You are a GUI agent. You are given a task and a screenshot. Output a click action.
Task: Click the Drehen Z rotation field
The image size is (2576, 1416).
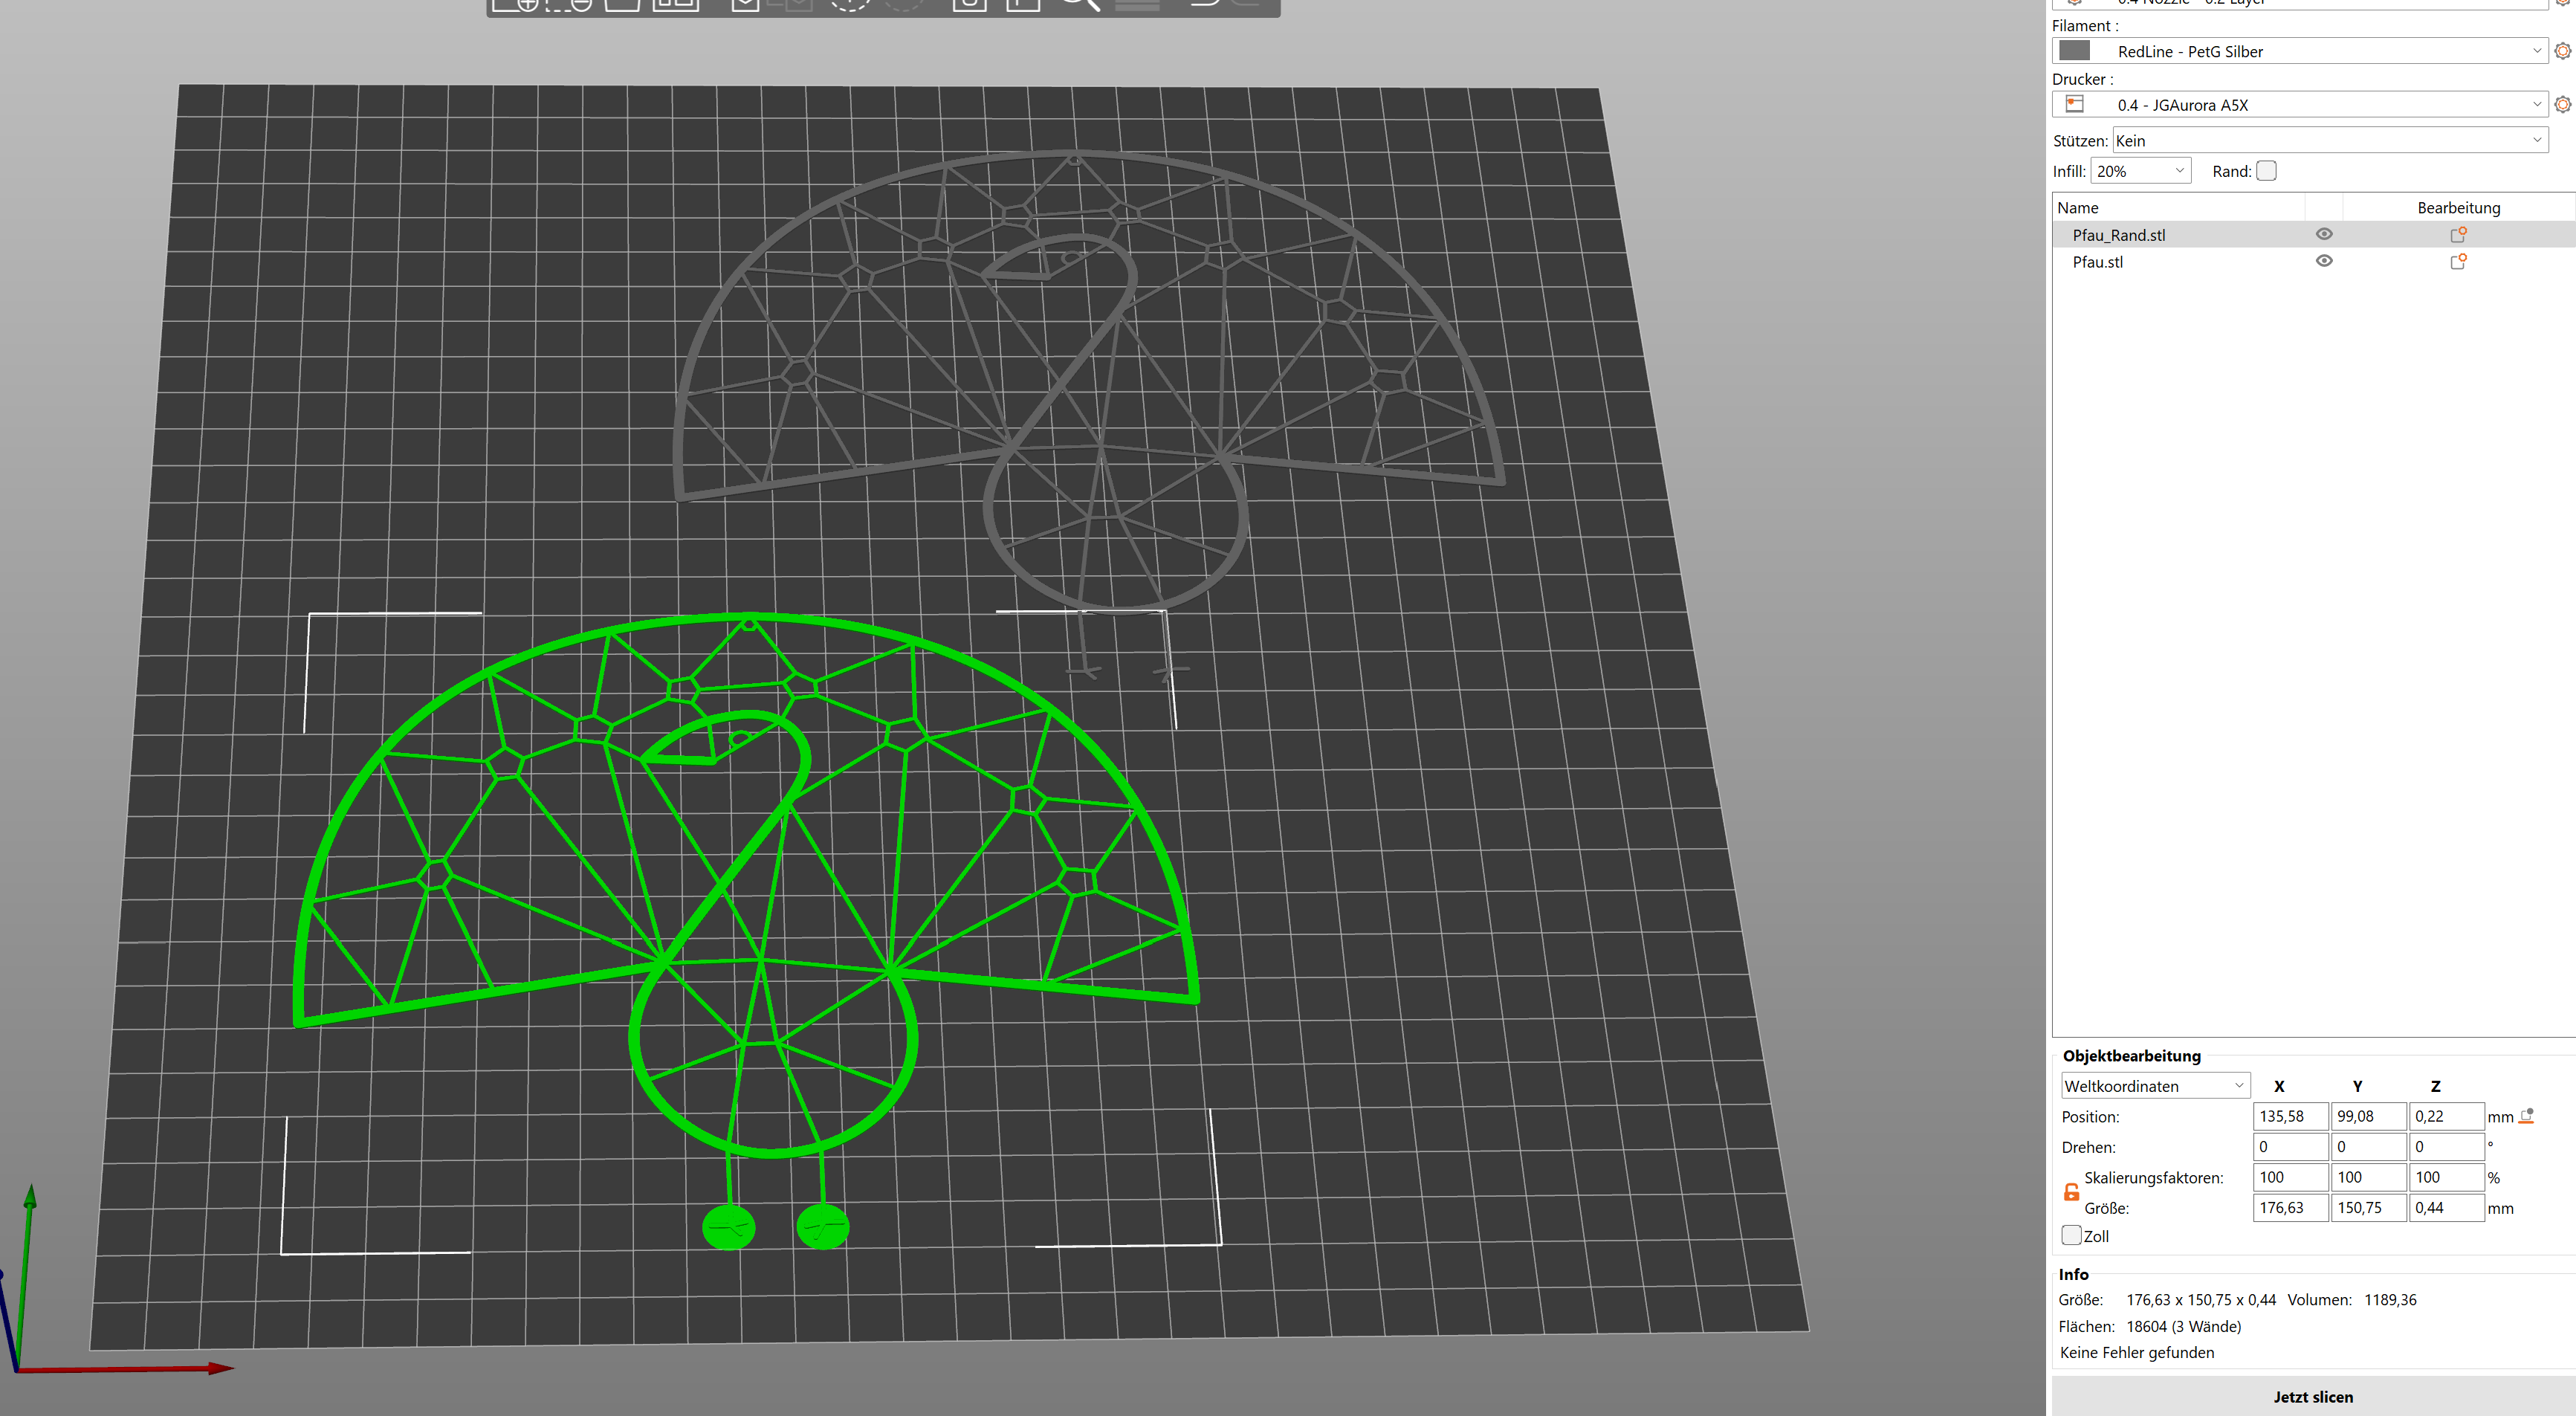click(2446, 1147)
